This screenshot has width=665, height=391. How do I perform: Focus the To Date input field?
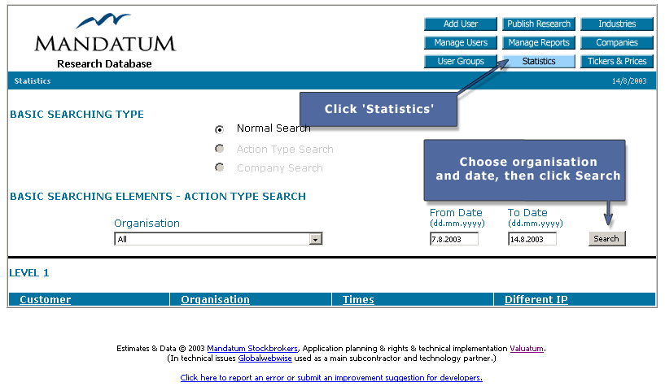click(x=532, y=239)
